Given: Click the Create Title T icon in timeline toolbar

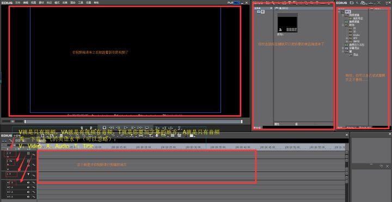Looking at the screenshot, I should tap(150, 135).
